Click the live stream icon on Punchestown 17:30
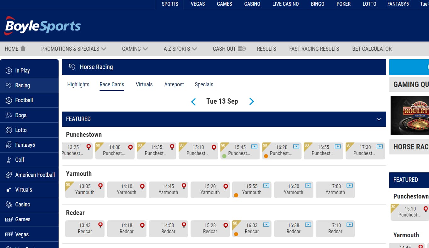 pos(380,147)
